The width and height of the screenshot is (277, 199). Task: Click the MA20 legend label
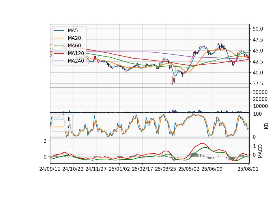click(74, 38)
